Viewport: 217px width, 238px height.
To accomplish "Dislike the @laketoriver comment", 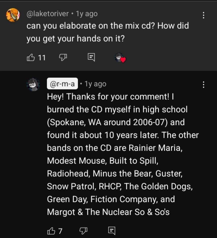I will [x=63, y=58].
